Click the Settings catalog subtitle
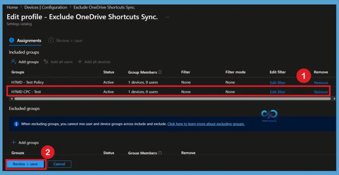The width and height of the screenshot is (339, 175). (19, 24)
